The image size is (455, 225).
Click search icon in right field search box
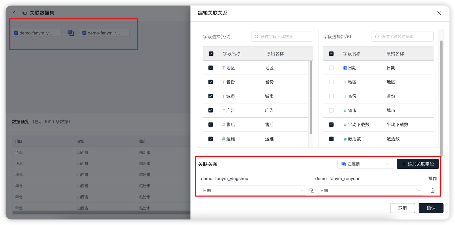click(377, 37)
